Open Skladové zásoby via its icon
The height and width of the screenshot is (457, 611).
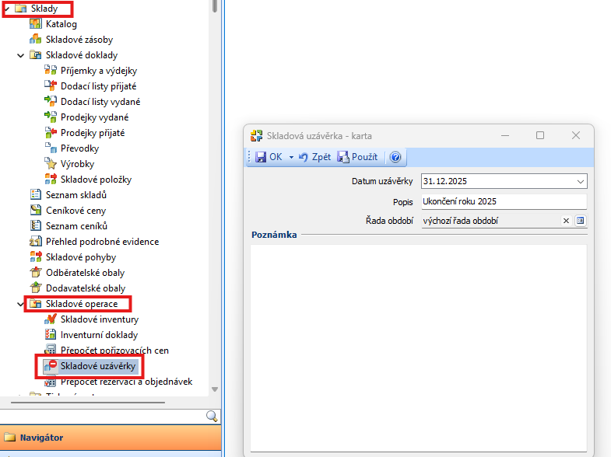click(35, 40)
